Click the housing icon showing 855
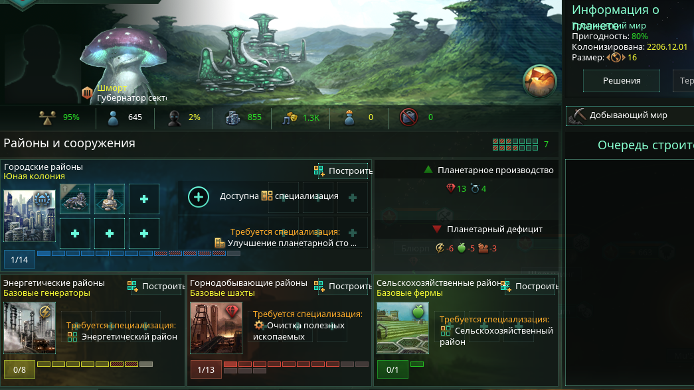This screenshot has height=390, width=694. (x=233, y=117)
